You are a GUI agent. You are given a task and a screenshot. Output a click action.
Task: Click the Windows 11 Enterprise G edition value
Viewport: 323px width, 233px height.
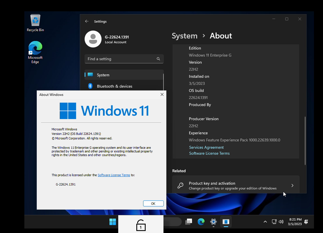tap(210, 55)
